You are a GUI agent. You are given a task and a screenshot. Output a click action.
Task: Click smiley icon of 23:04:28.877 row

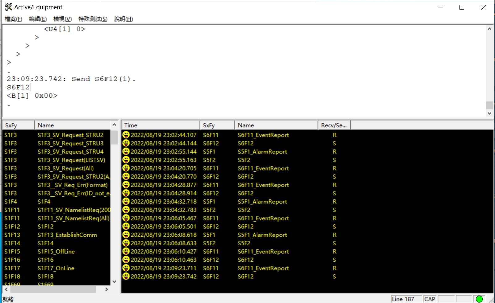coord(126,185)
